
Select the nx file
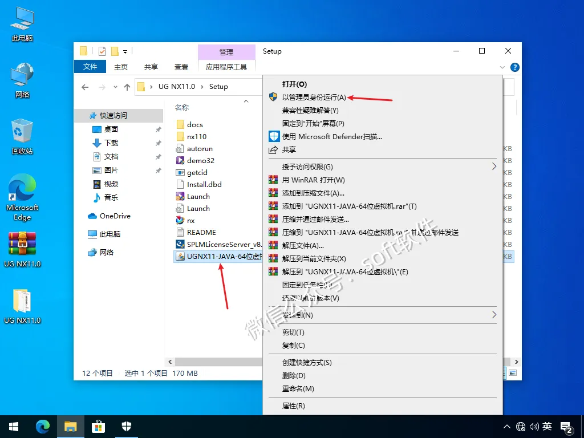pyautogui.click(x=190, y=221)
